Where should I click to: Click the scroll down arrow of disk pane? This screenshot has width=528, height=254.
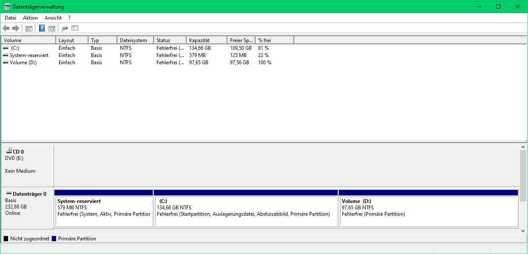pos(523,231)
